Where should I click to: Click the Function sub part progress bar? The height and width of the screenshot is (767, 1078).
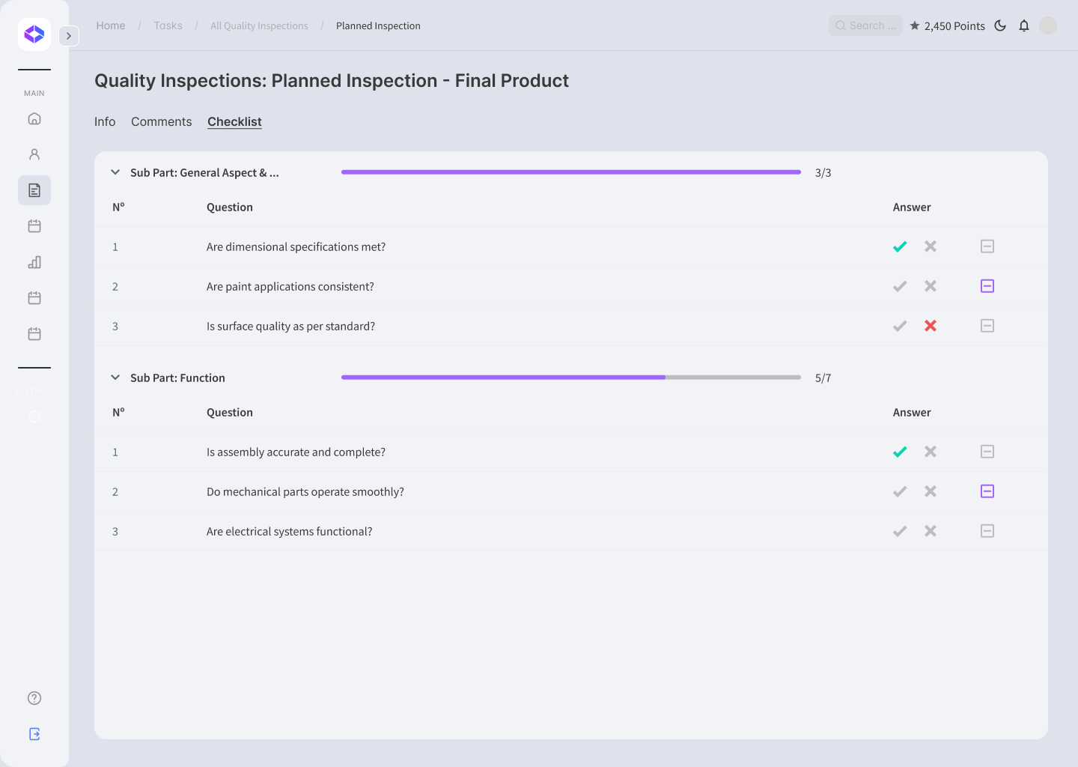570,378
